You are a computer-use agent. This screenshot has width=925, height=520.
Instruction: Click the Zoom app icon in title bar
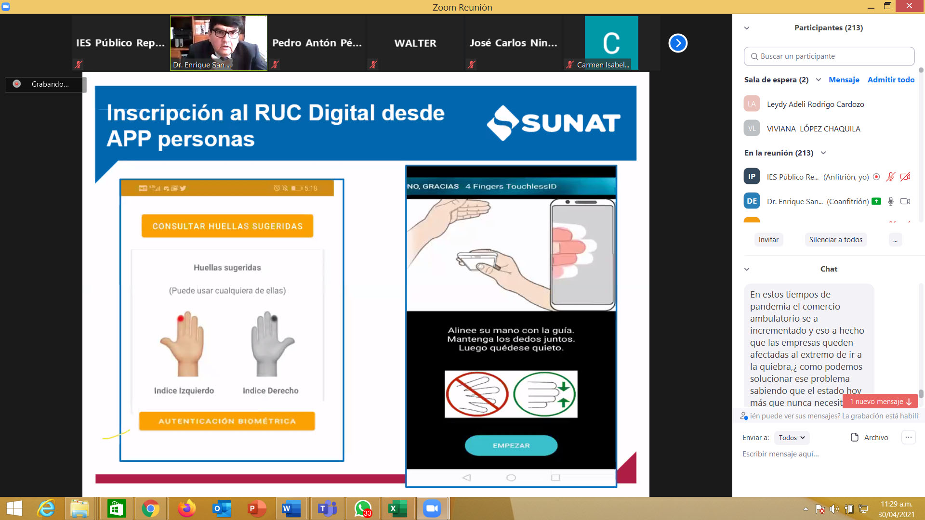[x=6, y=7]
